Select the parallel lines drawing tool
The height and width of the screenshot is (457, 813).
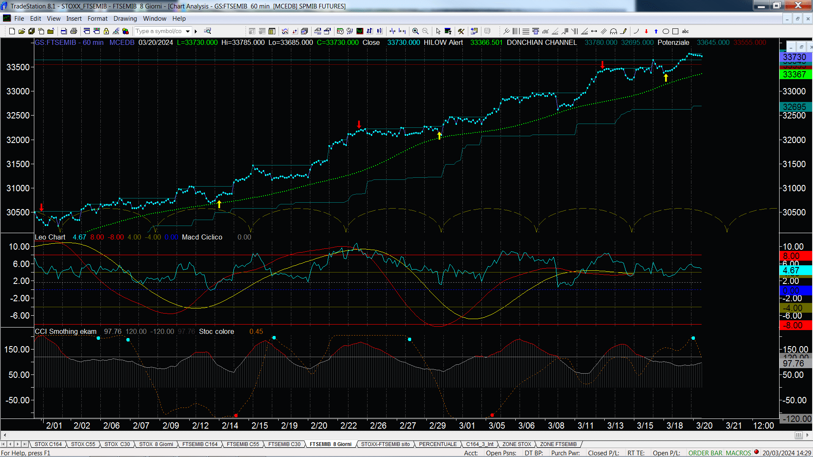tap(604, 31)
